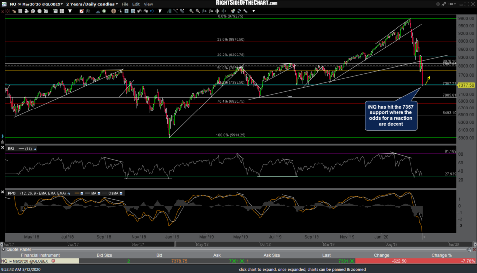Redo last chart action

(x=146, y=11)
